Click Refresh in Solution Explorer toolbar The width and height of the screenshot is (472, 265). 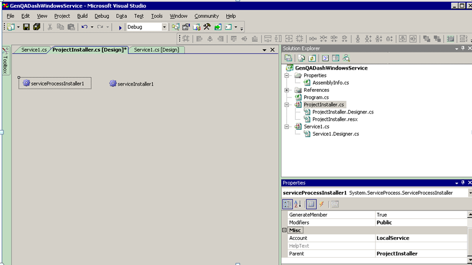point(312,58)
